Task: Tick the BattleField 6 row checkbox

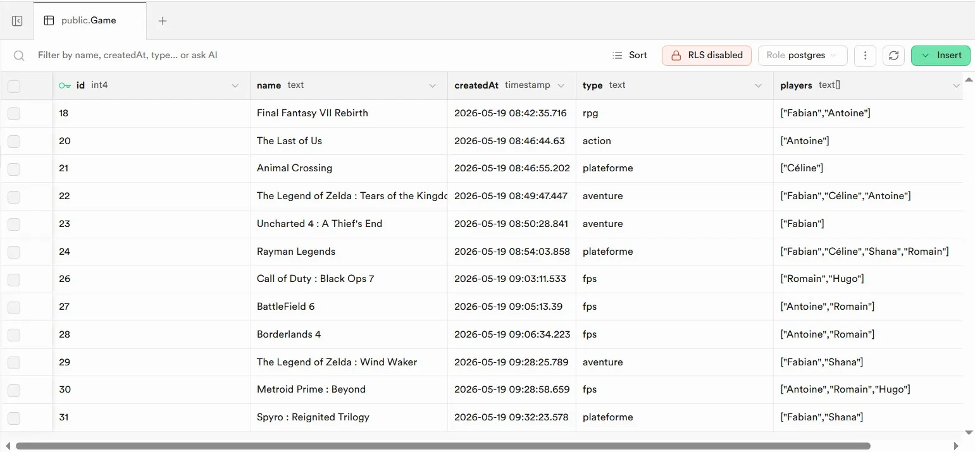Action: click(x=14, y=307)
